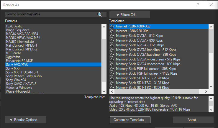
Task: Star Memory Stick SD NTSC - 2128 Kbps
Action: point(112,78)
